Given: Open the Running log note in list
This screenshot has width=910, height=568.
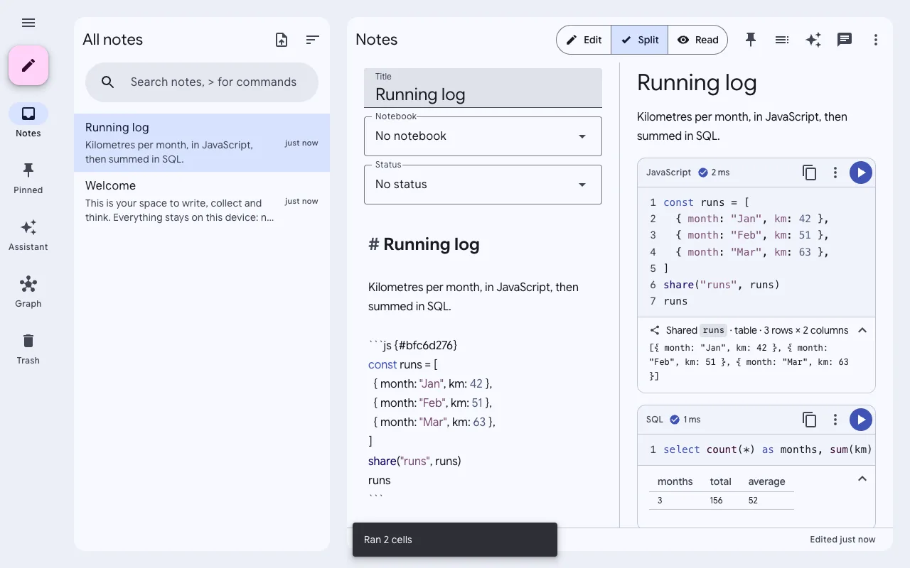Looking at the screenshot, I should pyautogui.click(x=202, y=143).
